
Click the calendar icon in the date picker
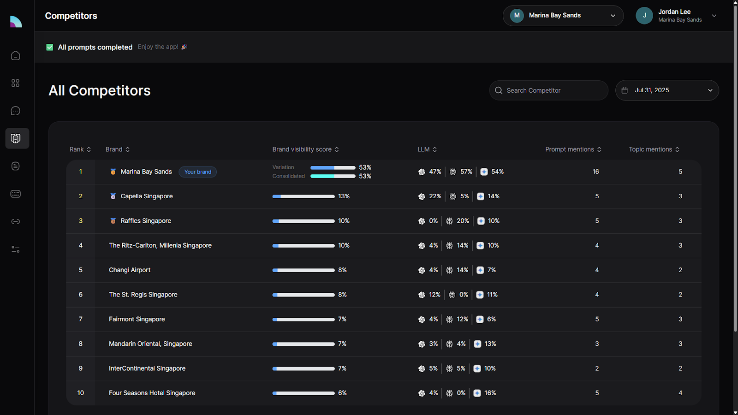[625, 90]
